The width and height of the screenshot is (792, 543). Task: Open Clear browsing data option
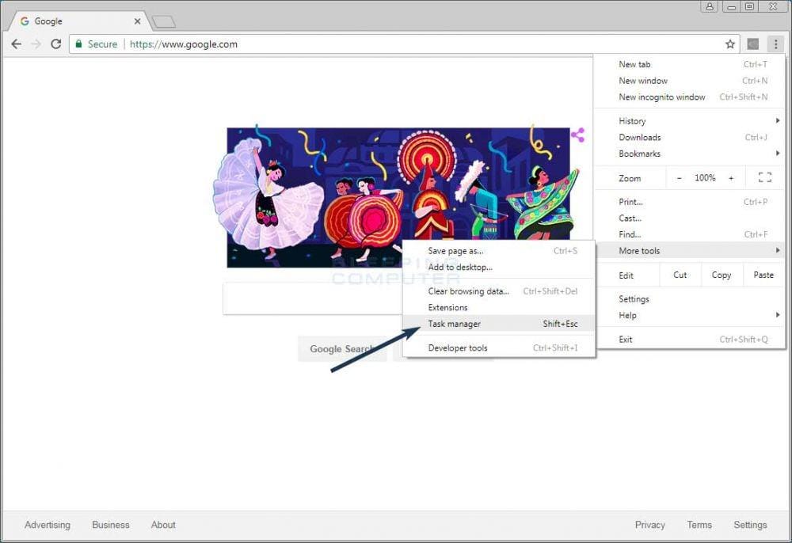(x=468, y=291)
